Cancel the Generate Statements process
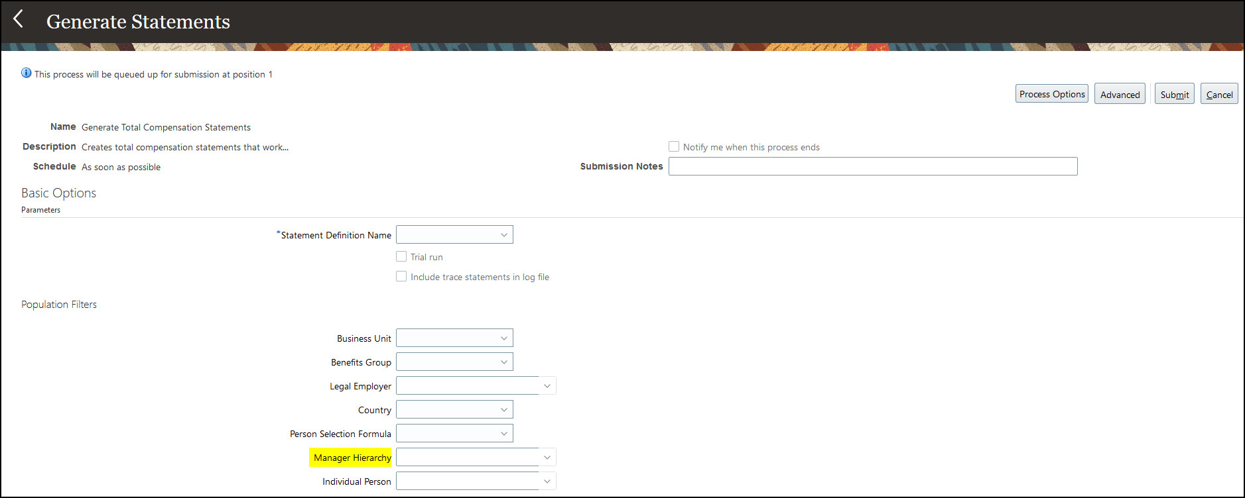The width and height of the screenshot is (1245, 498). click(x=1219, y=94)
